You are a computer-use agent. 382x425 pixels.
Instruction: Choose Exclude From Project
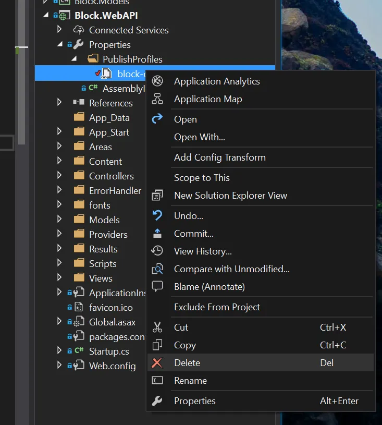coord(217,307)
